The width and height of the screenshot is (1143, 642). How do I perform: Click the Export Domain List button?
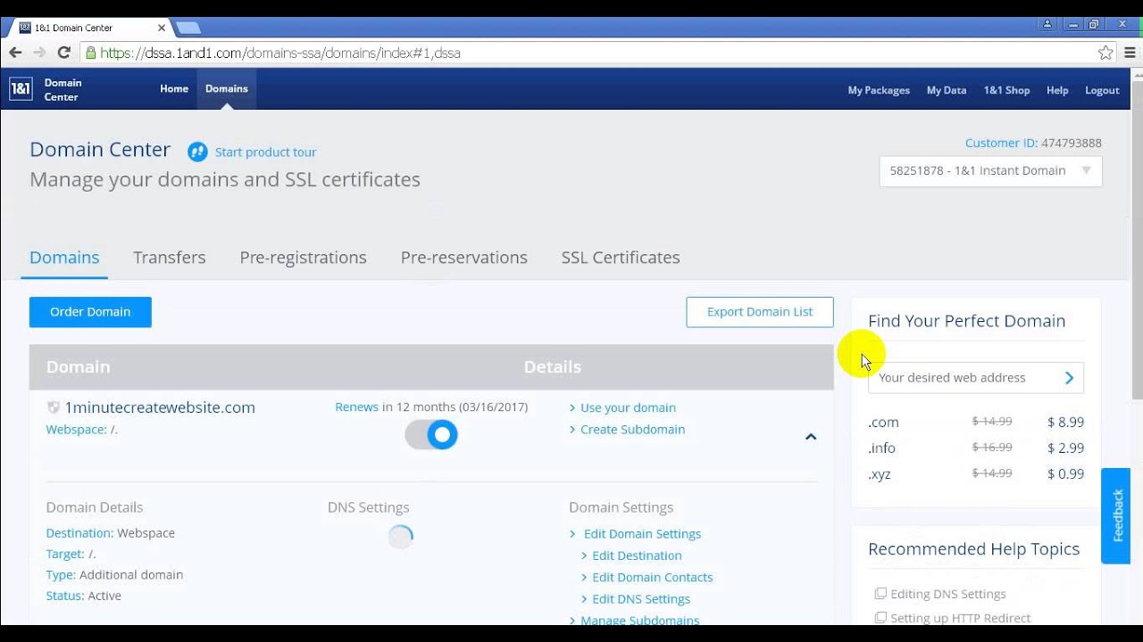click(x=760, y=312)
